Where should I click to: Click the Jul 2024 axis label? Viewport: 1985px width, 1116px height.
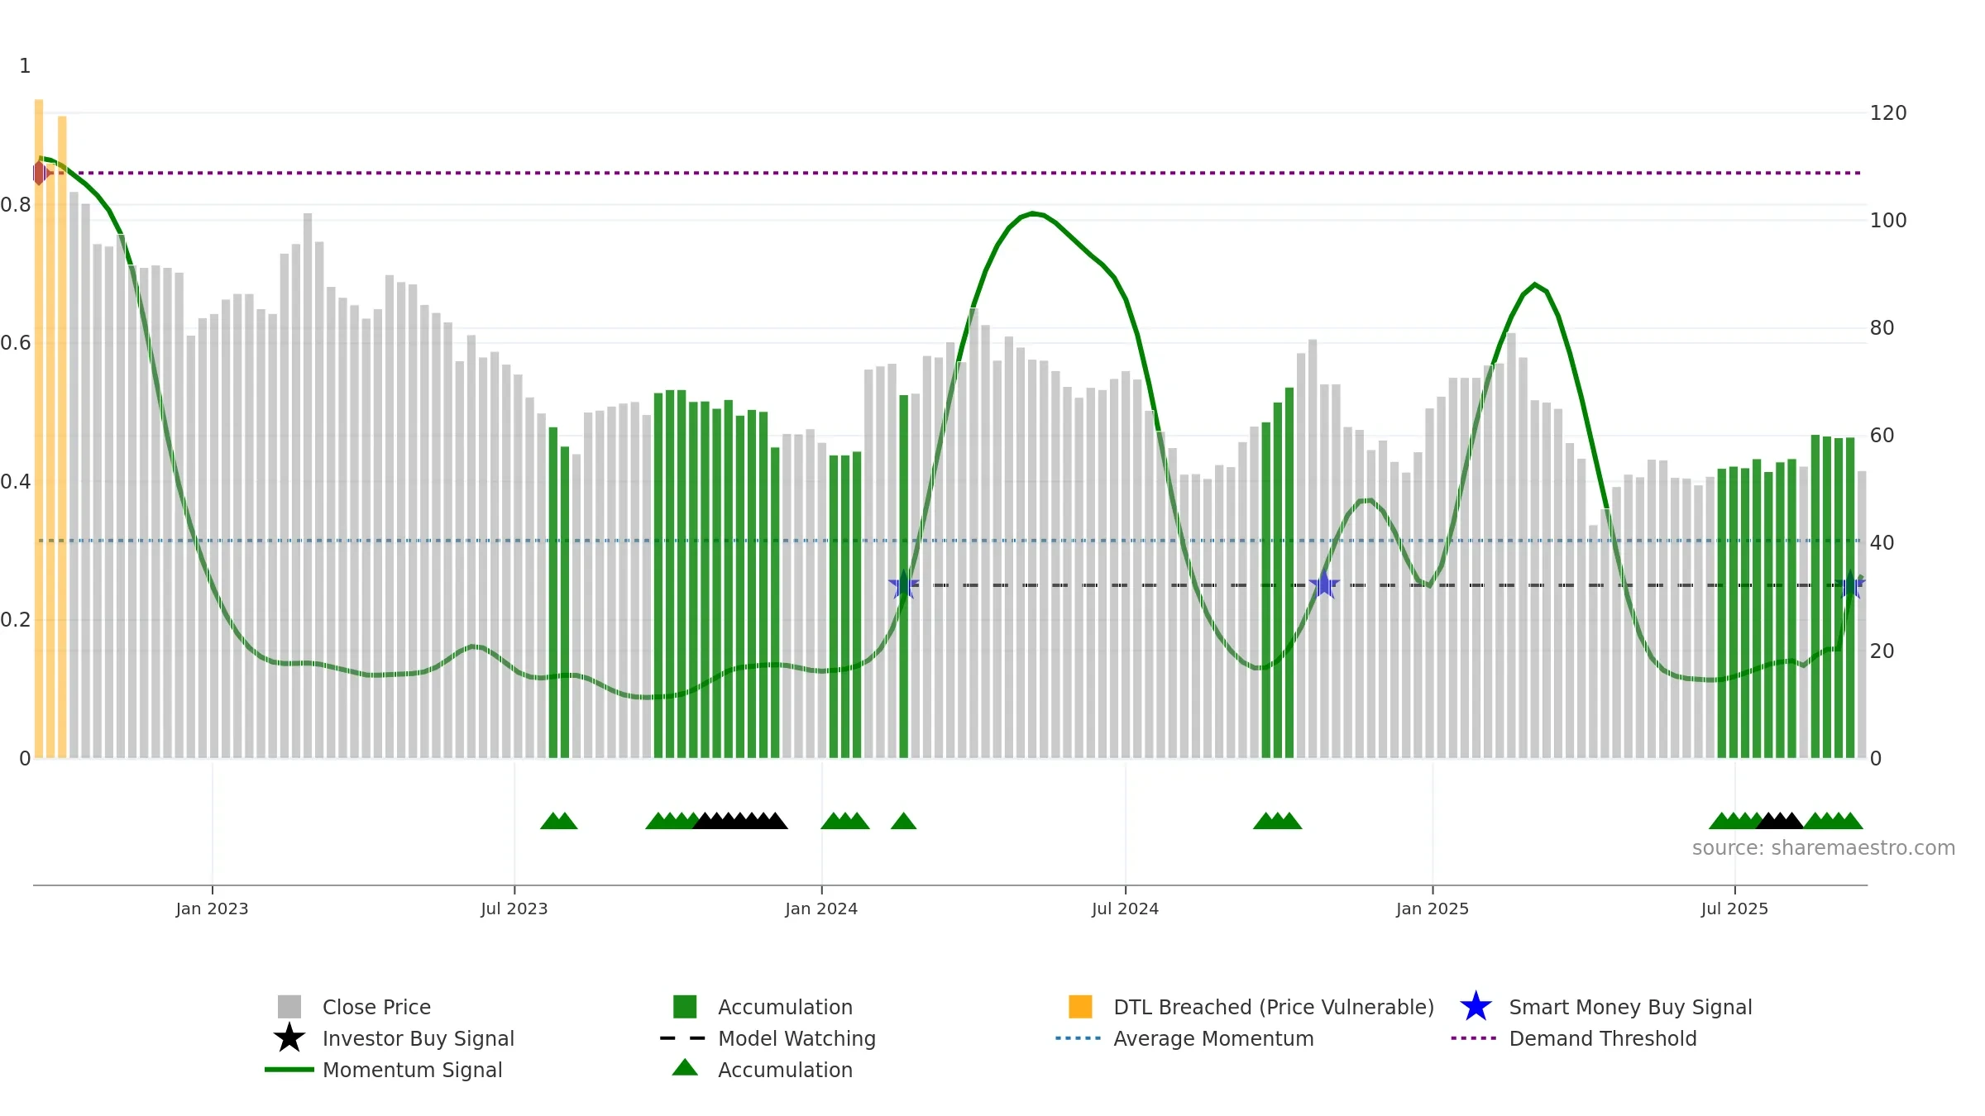[x=1125, y=909]
